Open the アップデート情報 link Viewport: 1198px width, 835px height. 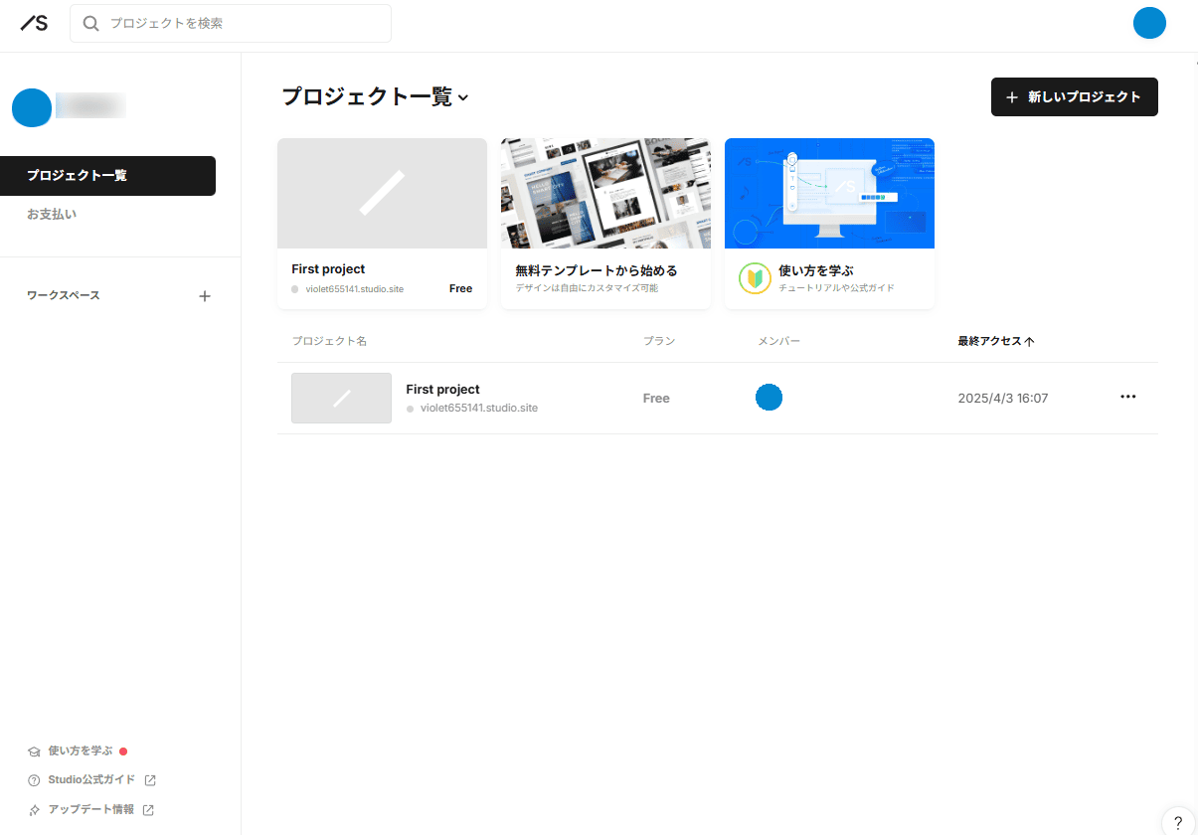point(90,809)
